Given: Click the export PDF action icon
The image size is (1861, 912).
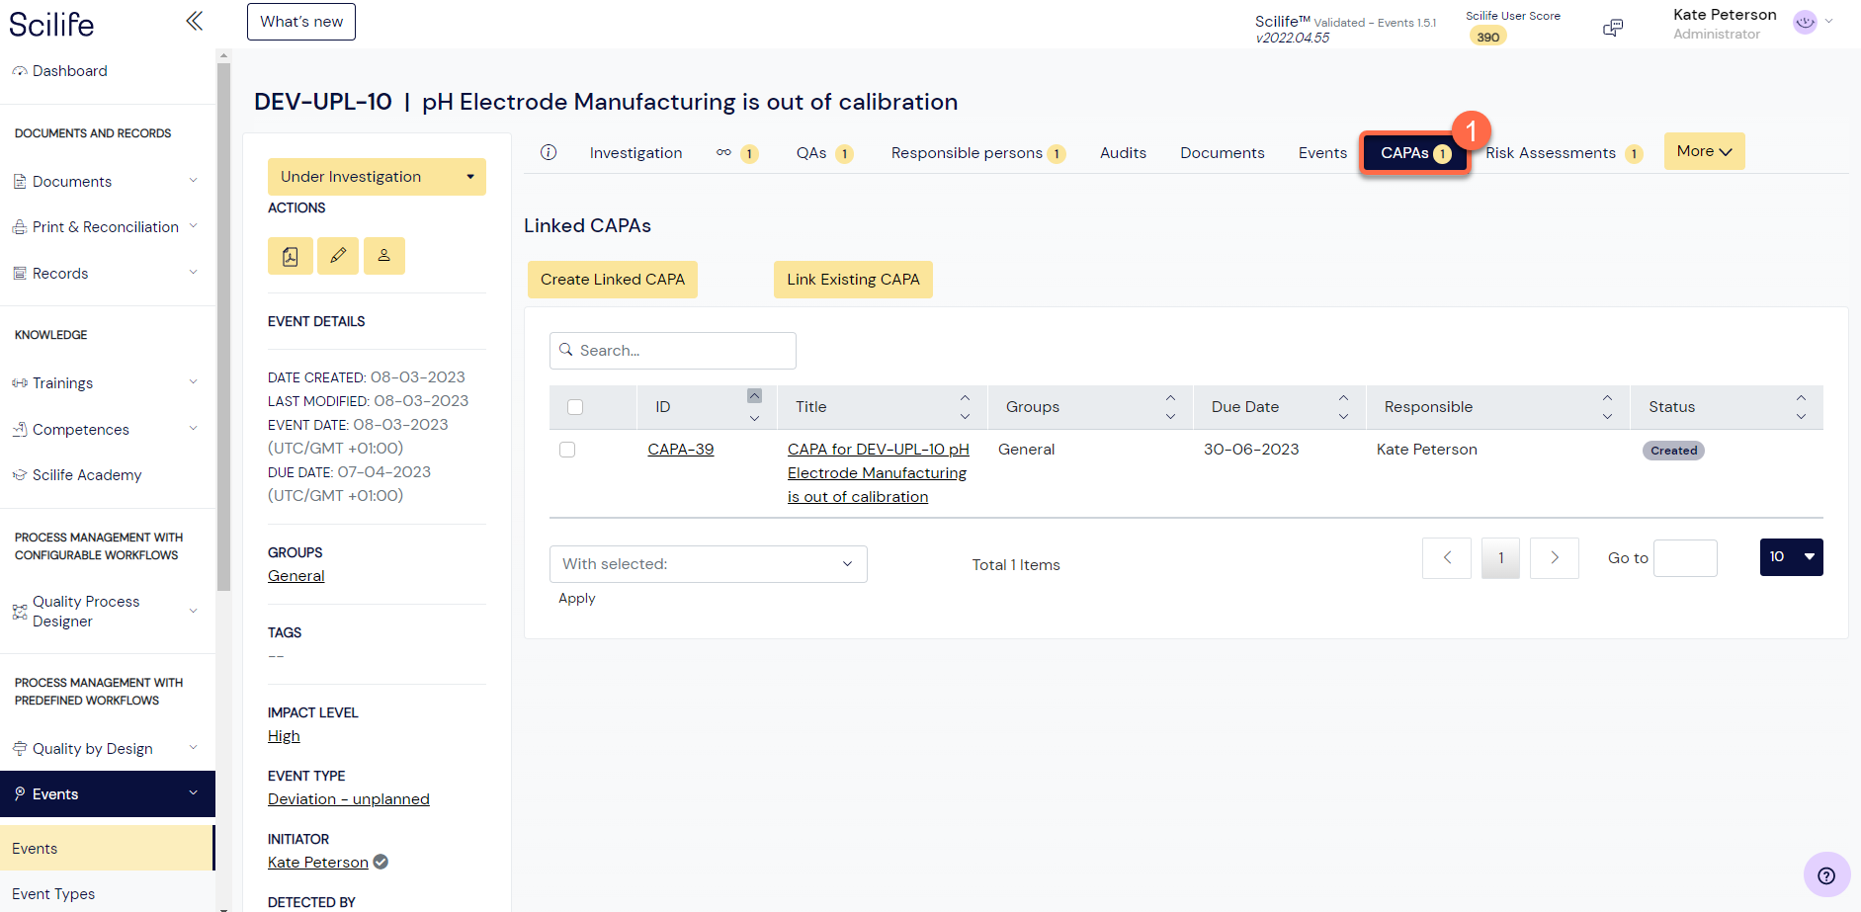Looking at the screenshot, I should click(x=291, y=256).
